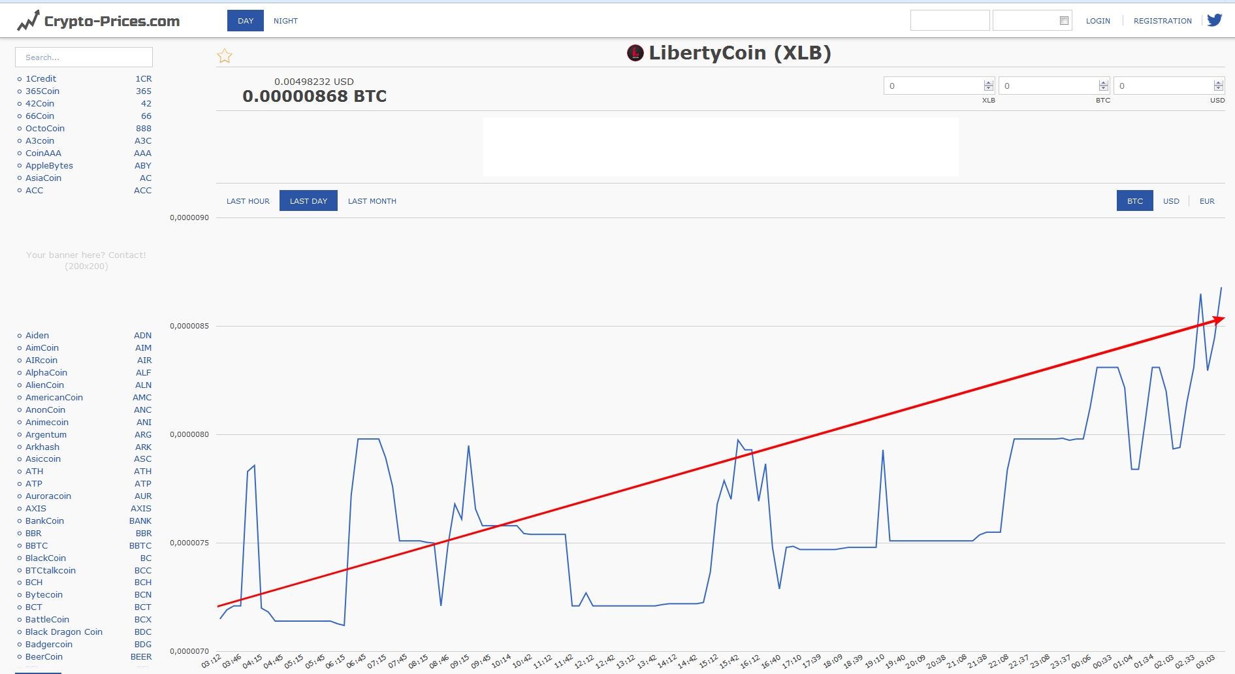
Task: Select the LAST DAY chart tab
Action: (308, 201)
